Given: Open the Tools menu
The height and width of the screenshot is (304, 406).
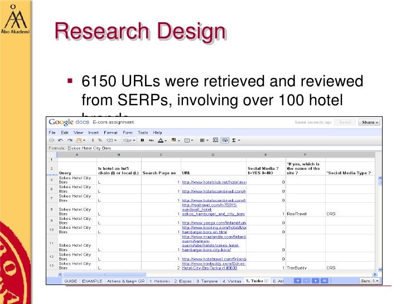Looking at the screenshot, I should click(143, 133).
